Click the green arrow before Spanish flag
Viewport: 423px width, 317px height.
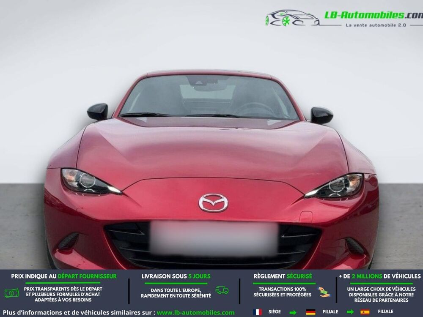pos(350,312)
